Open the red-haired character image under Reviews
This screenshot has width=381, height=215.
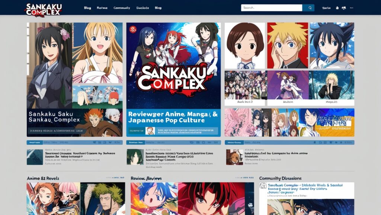[x=211, y=199]
